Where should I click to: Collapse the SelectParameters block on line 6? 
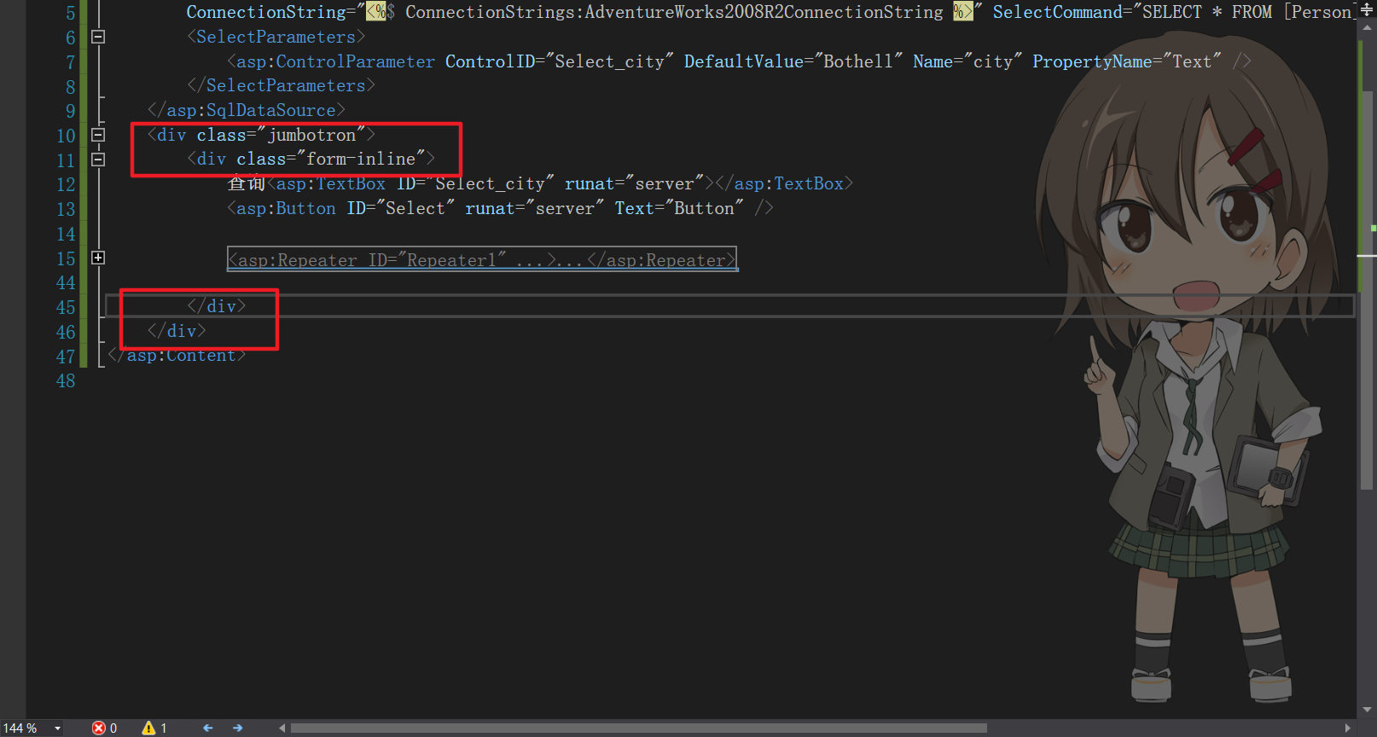click(x=98, y=37)
